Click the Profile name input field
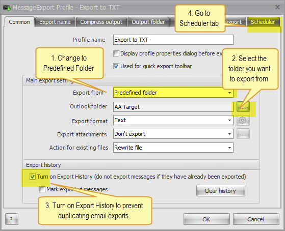The image size is (285, 231). 173,40
